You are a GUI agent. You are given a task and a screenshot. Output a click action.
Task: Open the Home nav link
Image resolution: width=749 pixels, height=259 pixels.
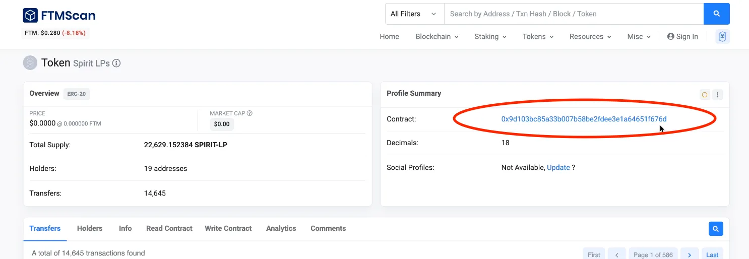[x=389, y=37]
